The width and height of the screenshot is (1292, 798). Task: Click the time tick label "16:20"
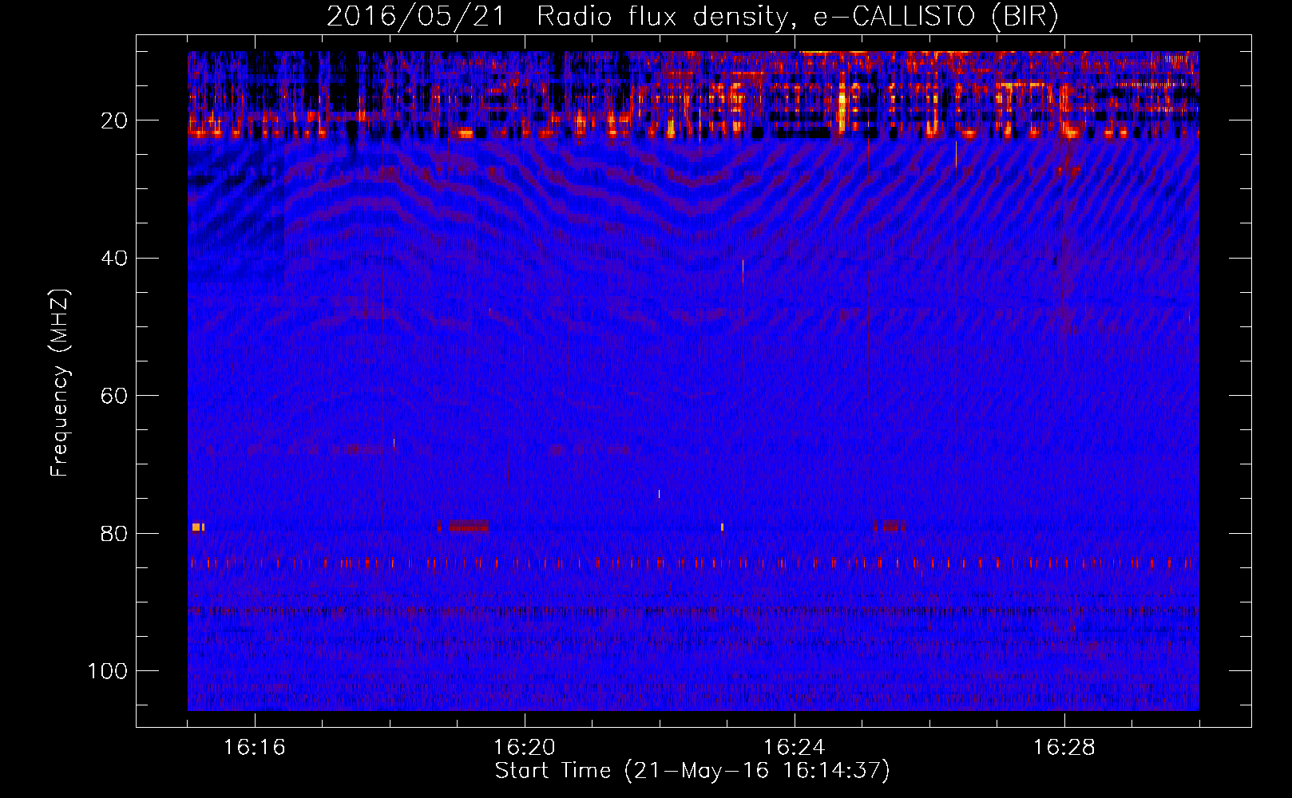(x=525, y=748)
